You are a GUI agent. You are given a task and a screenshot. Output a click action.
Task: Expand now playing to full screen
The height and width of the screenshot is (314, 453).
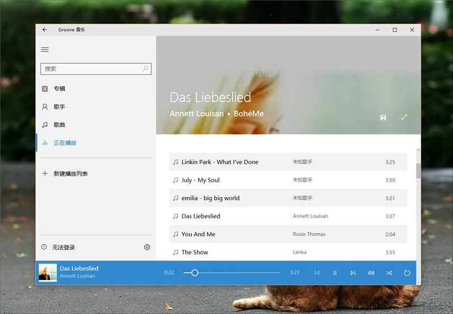[x=404, y=117]
